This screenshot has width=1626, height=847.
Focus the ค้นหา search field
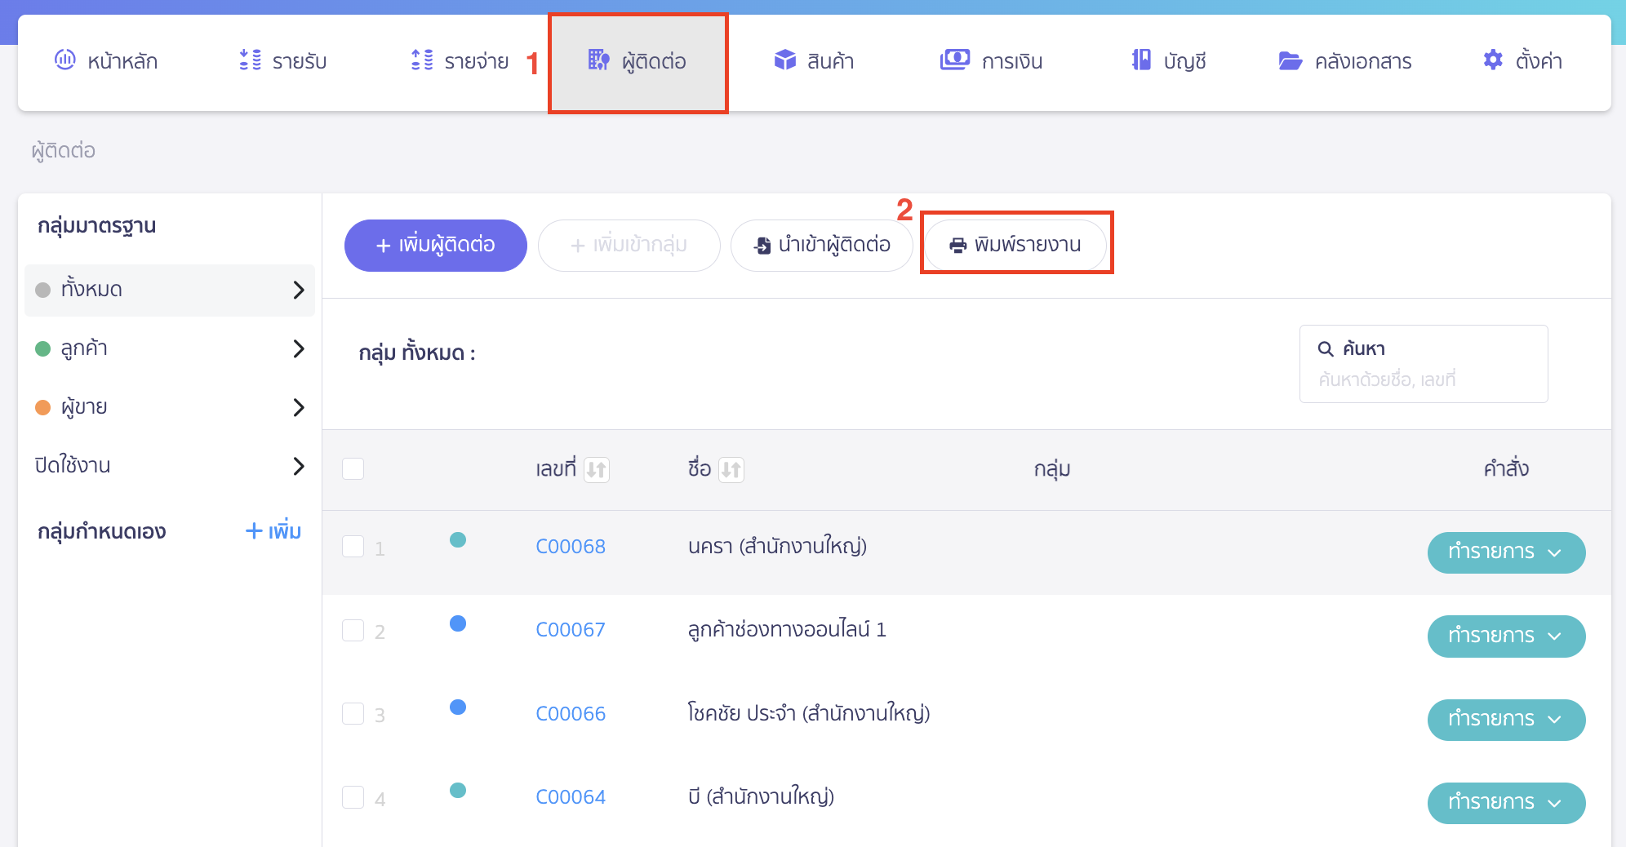(x=1423, y=379)
